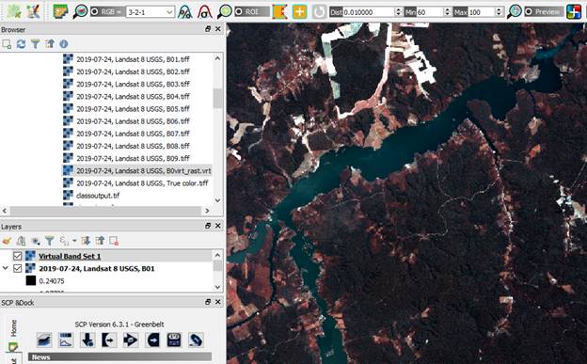Adjust the Dist value spinner arrows
Screen dimensions: 587x364
[x=399, y=12]
